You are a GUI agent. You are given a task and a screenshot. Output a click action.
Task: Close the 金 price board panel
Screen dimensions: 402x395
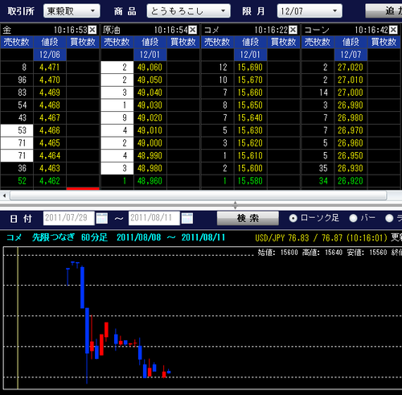pyautogui.click(x=92, y=30)
